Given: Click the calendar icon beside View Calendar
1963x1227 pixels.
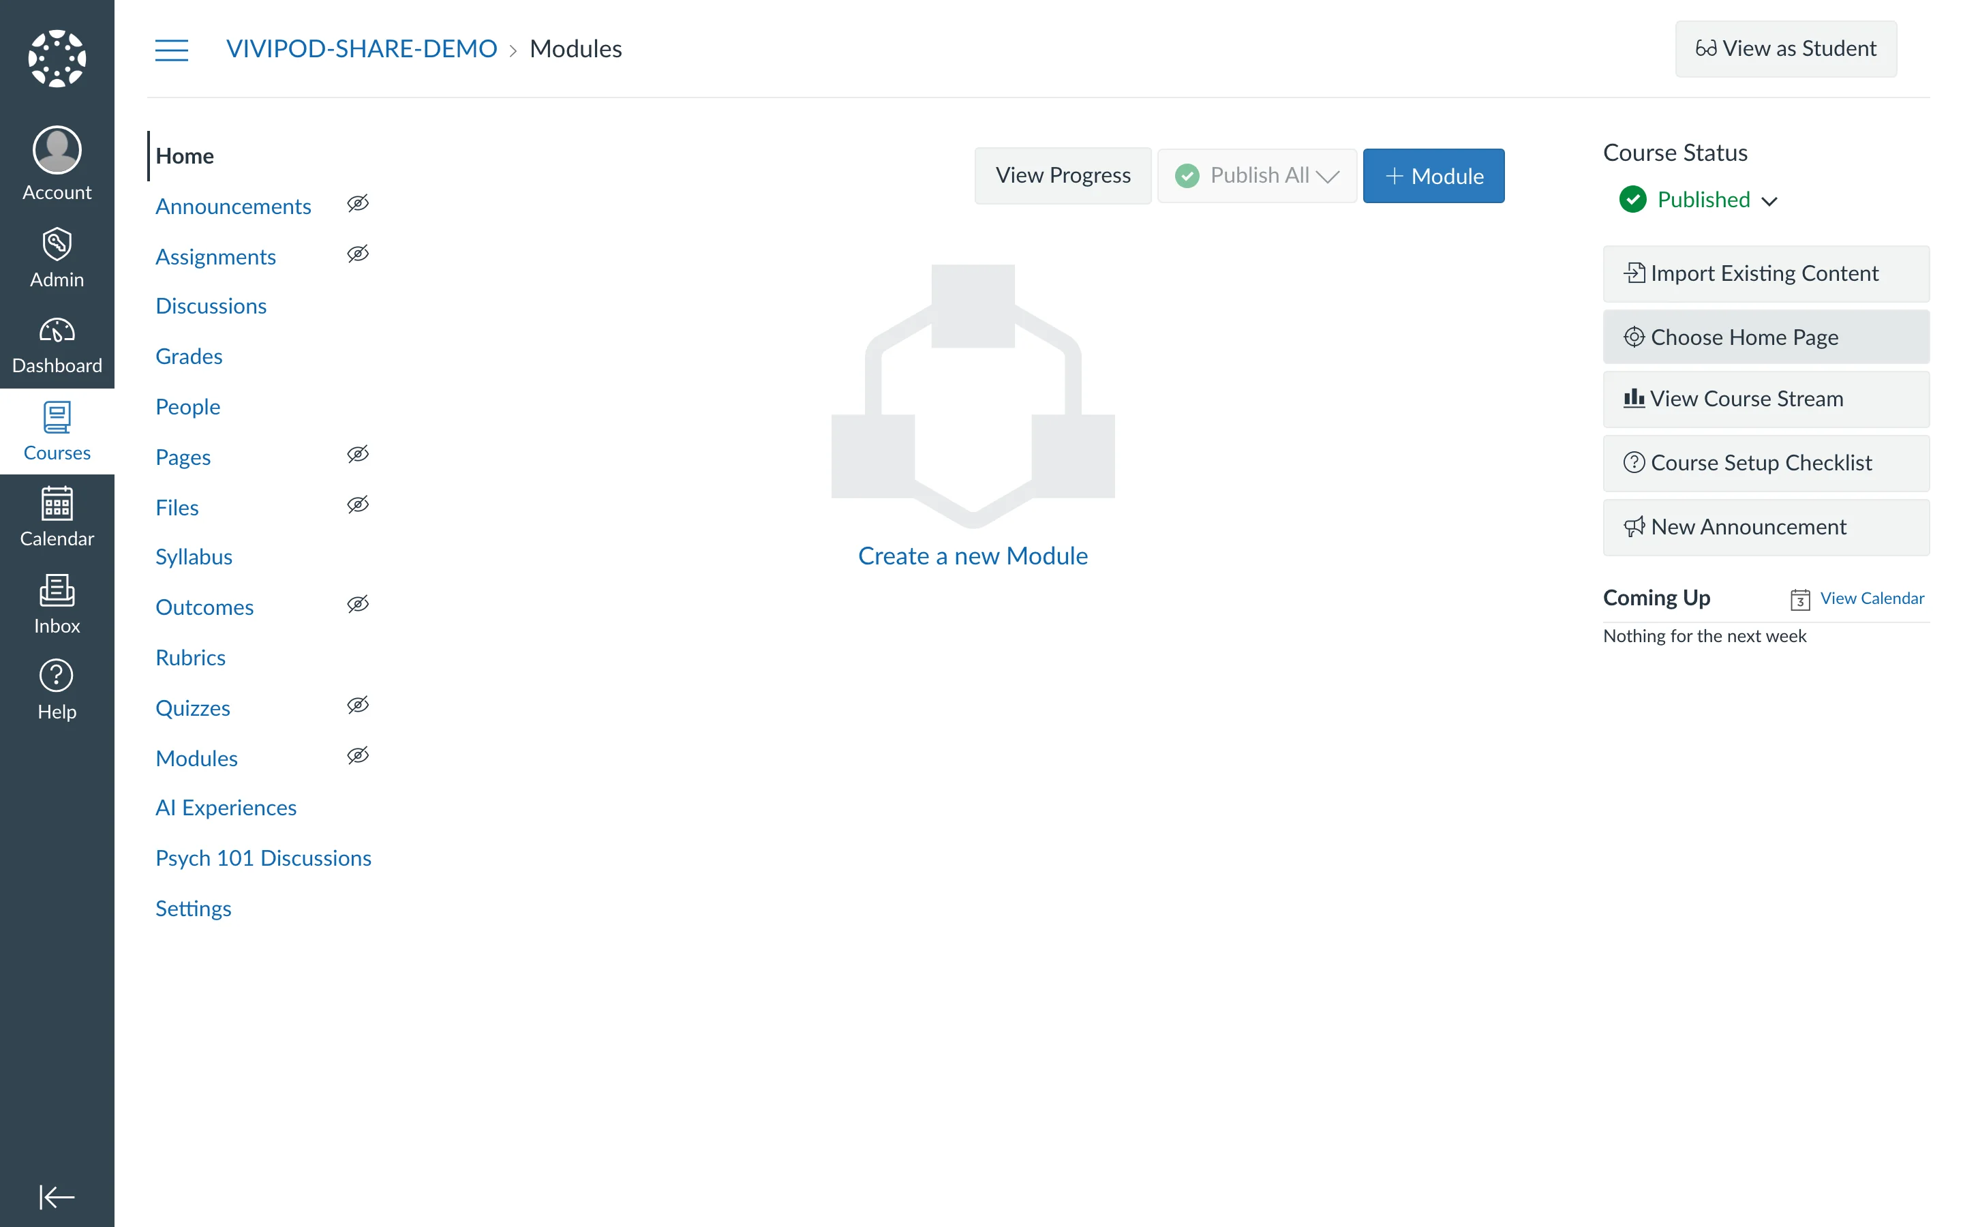Looking at the screenshot, I should click(x=1800, y=599).
